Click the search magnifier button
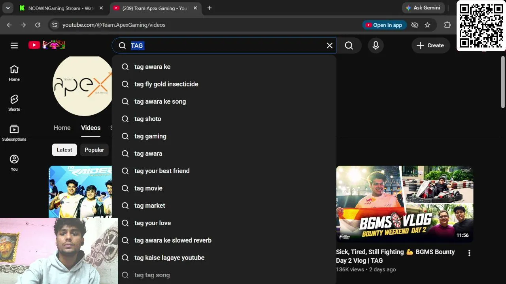Screen dimensions: 506x284 (x=349, y=45)
